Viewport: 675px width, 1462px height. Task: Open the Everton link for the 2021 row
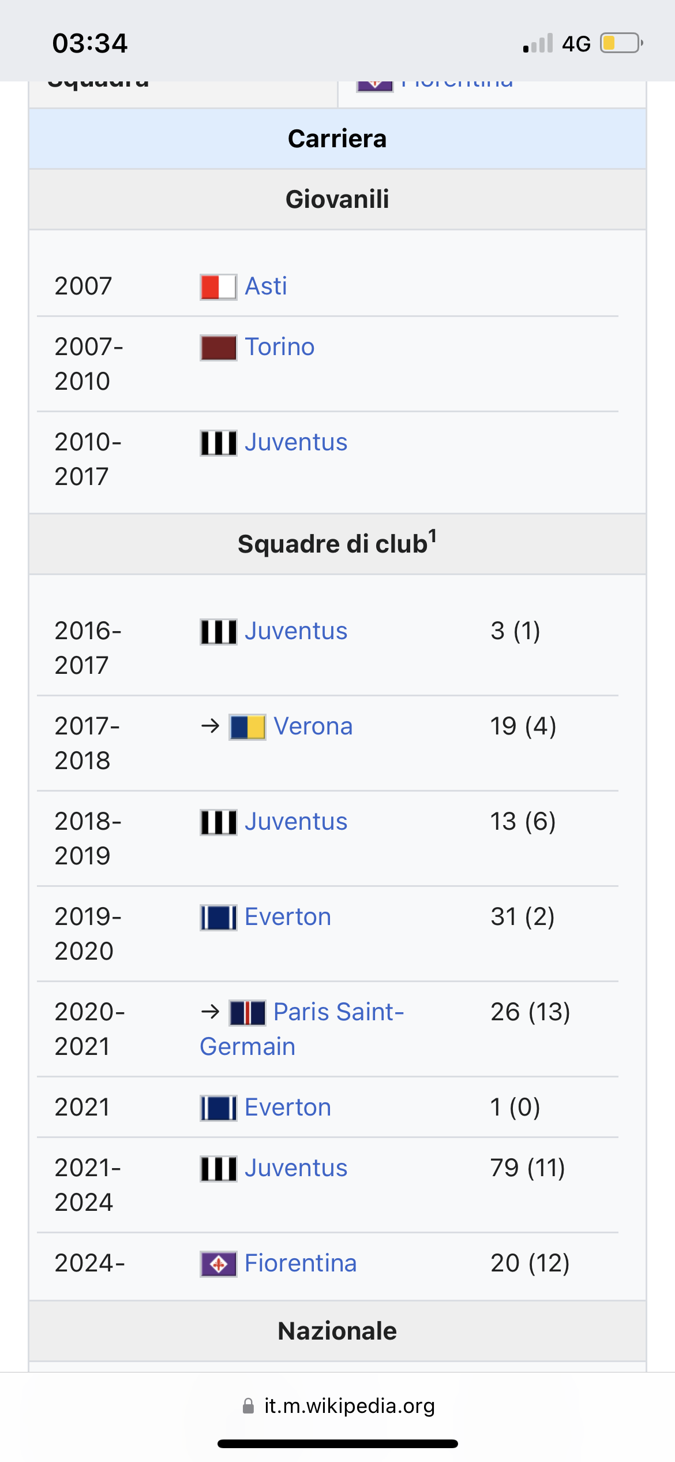pos(288,1107)
